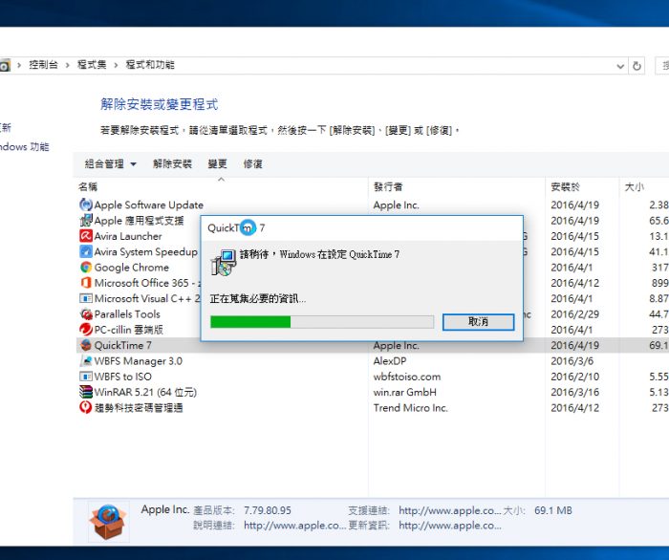Click the QuickTime 7 dialog title bar
Image resolution: width=669 pixels, height=560 pixels.
tap(362, 228)
